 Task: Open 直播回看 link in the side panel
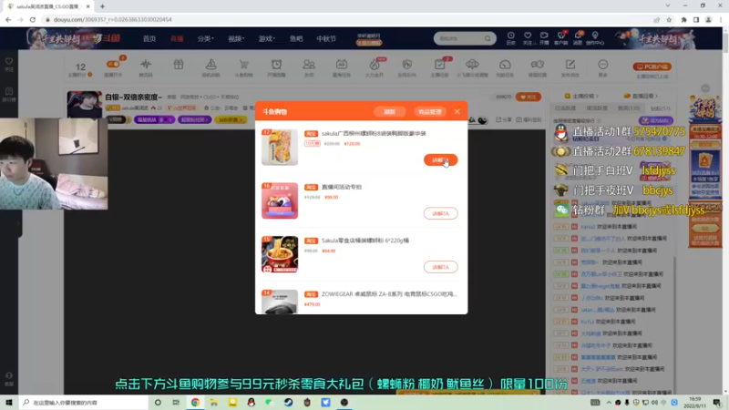(x=641, y=96)
